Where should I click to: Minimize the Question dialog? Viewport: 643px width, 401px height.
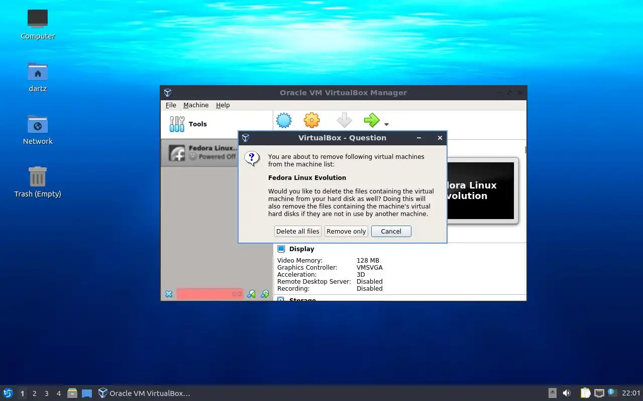419,138
